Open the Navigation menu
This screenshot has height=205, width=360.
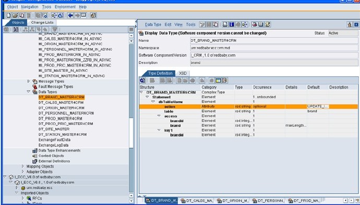(30, 7)
